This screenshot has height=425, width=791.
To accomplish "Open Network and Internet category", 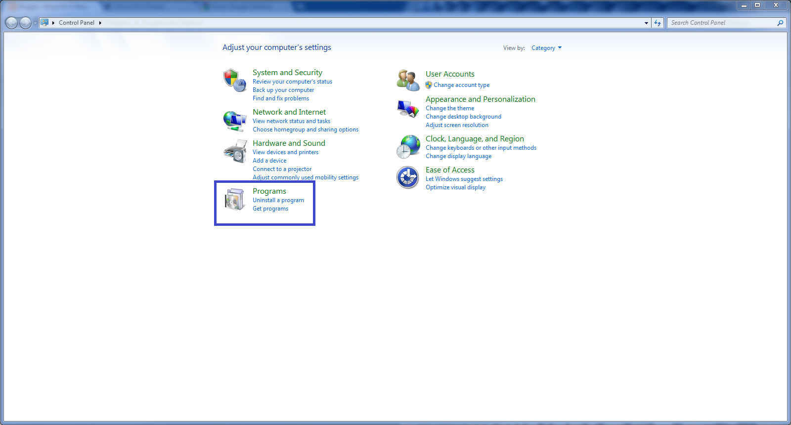I will [x=289, y=112].
